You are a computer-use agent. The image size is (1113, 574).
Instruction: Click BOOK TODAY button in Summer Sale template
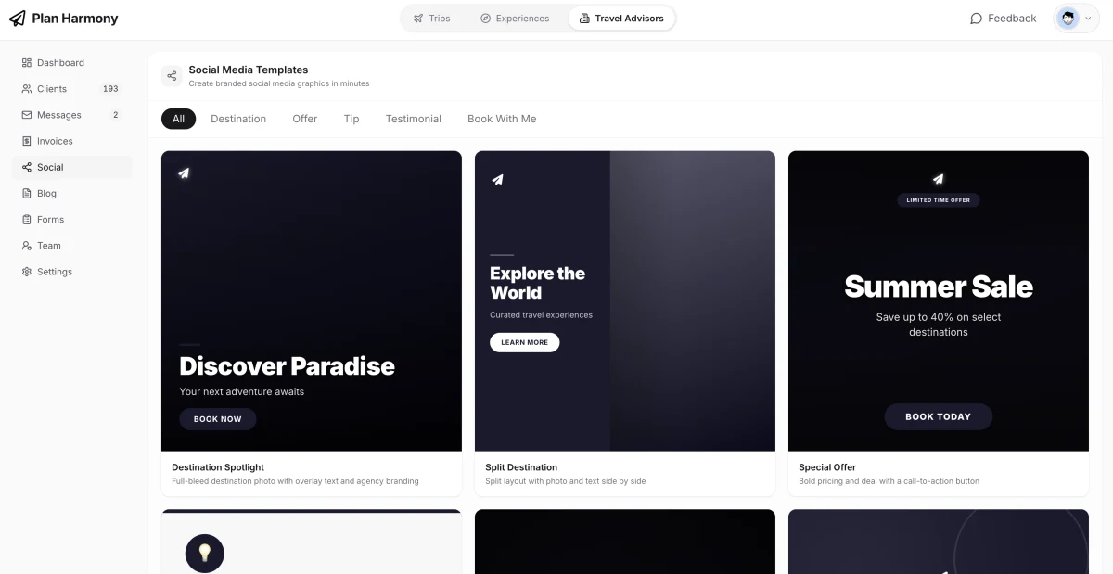click(x=939, y=416)
